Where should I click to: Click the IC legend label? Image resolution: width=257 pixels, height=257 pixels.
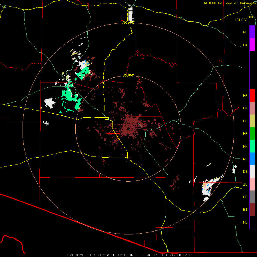[x=245, y=184]
